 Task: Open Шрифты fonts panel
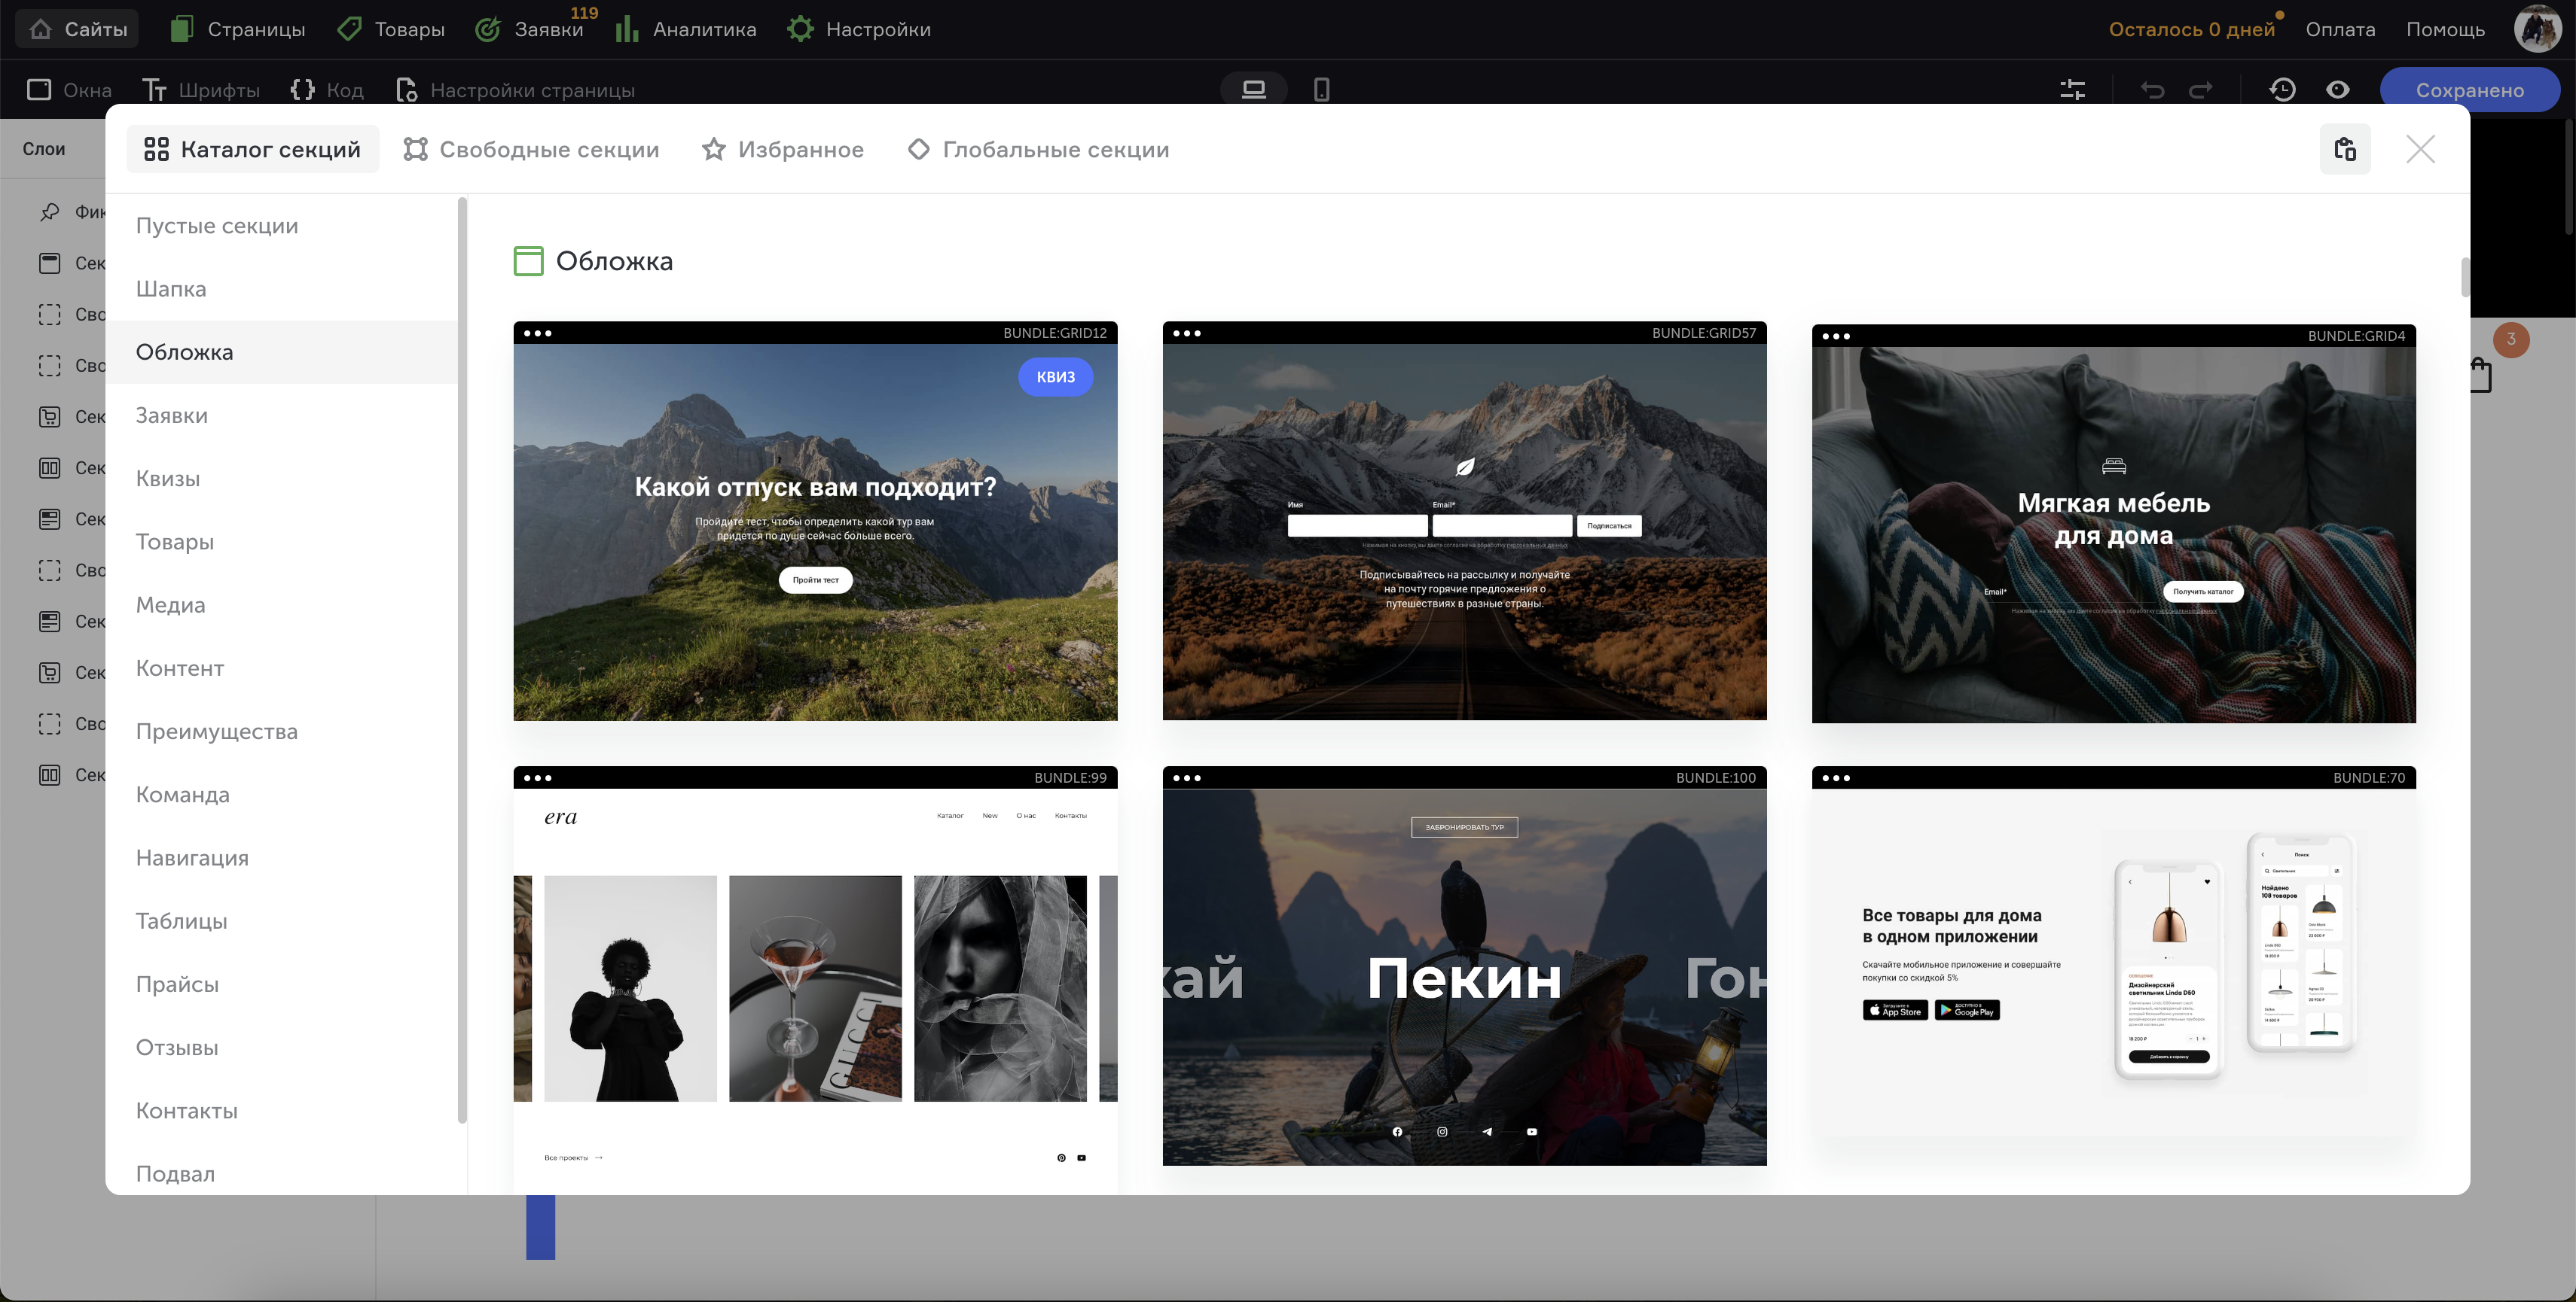[200, 90]
